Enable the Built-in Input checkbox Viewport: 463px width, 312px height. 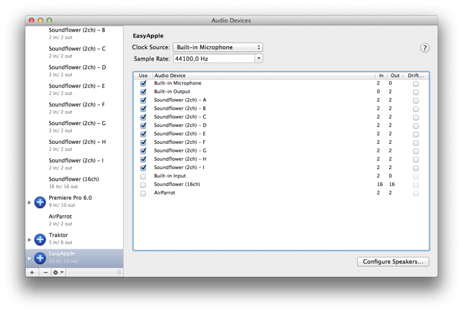click(x=143, y=176)
